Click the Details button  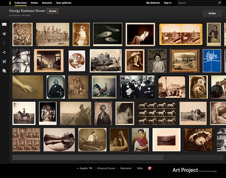click(52, 11)
